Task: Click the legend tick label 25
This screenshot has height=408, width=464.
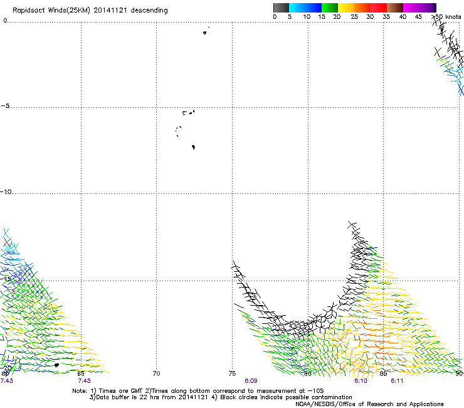Action: click(354, 17)
